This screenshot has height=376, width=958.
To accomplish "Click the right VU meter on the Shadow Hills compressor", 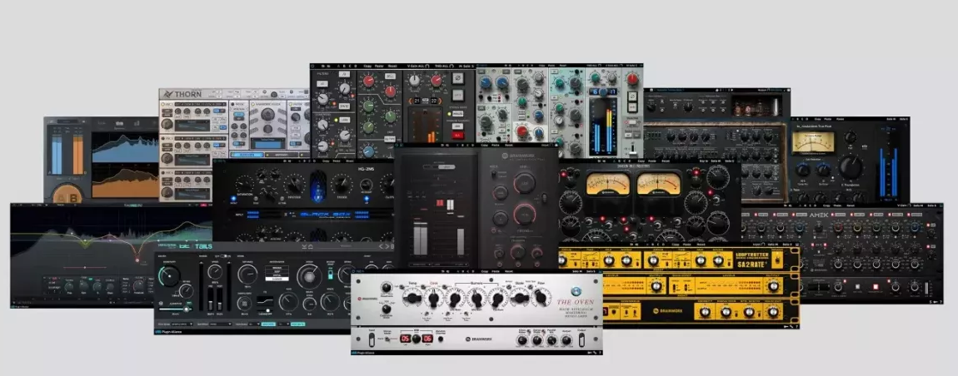I will click(x=659, y=184).
